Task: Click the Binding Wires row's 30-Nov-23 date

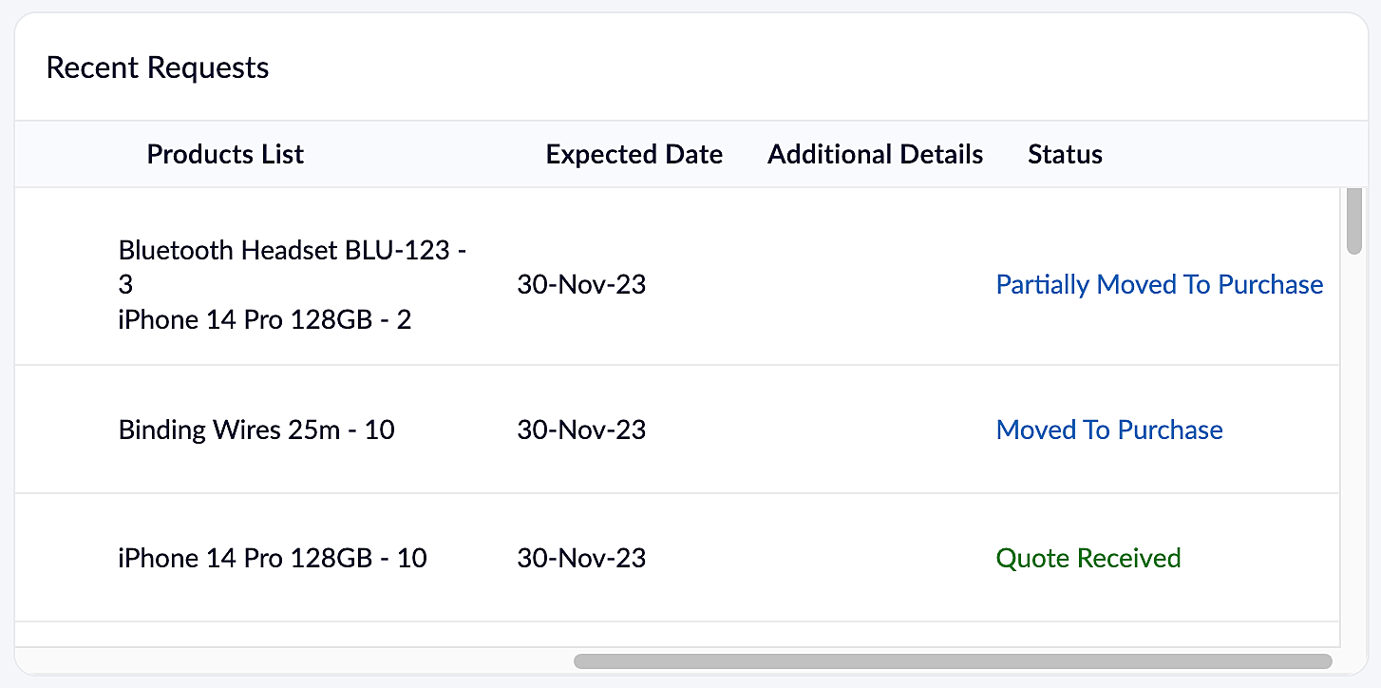Action: pyautogui.click(x=581, y=430)
